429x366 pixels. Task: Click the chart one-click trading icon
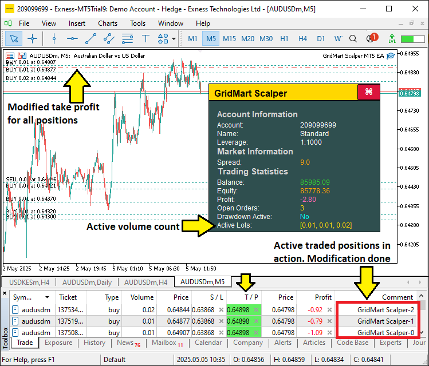click(x=22, y=56)
